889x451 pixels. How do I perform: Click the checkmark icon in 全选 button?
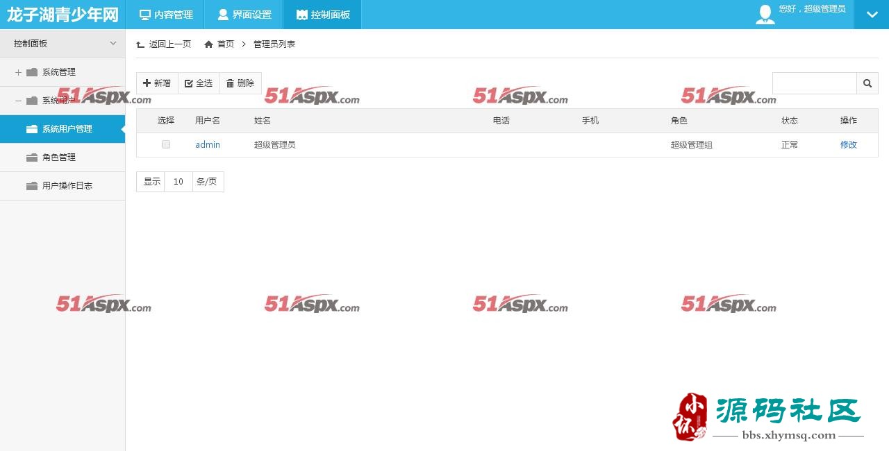(188, 83)
